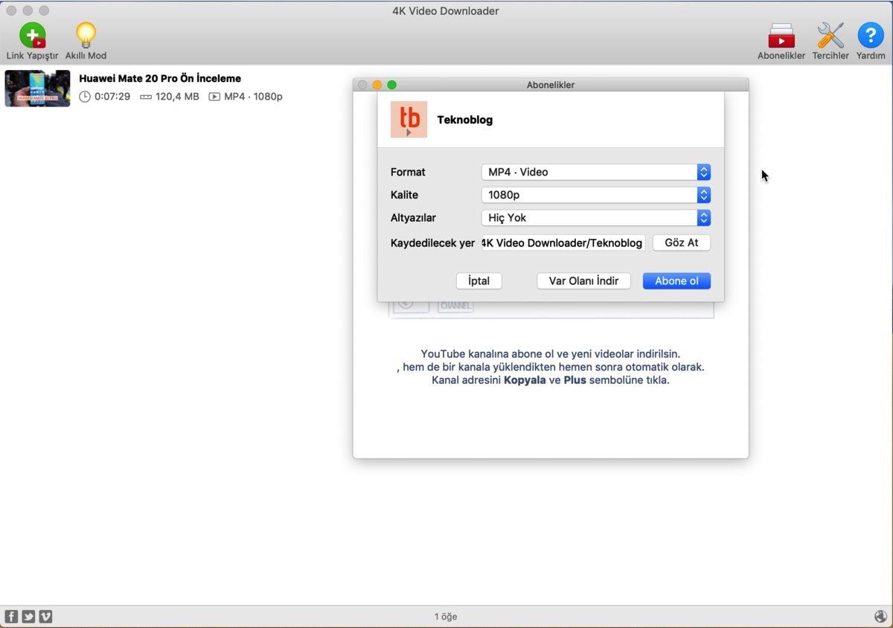Click Var Olanı İndir button
The width and height of the screenshot is (893, 628).
pyautogui.click(x=583, y=281)
